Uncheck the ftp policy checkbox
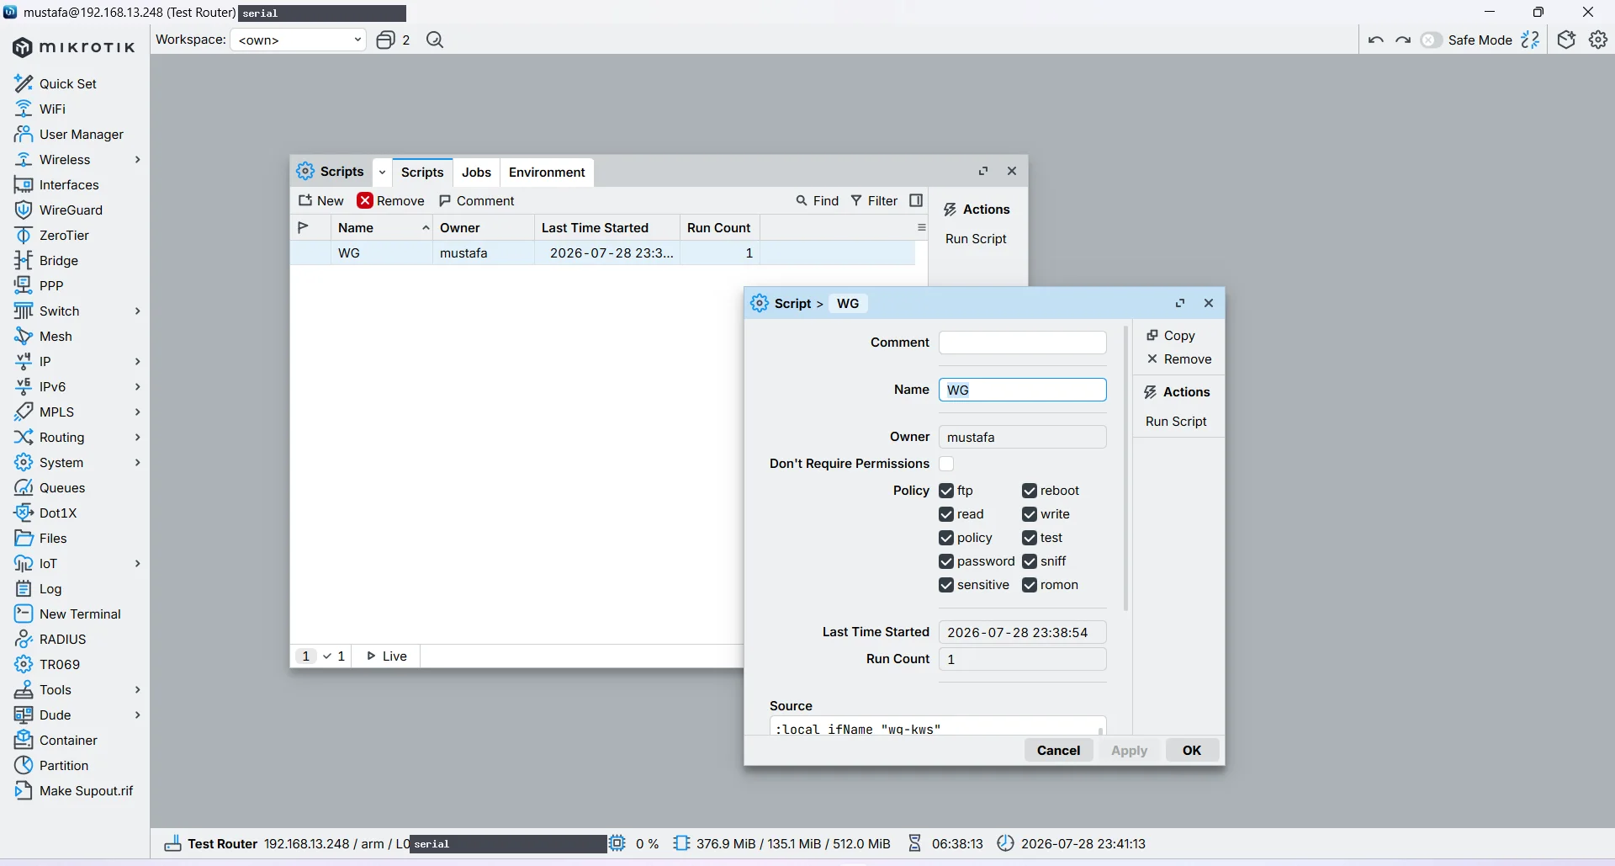The height and width of the screenshot is (866, 1615). 946,491
